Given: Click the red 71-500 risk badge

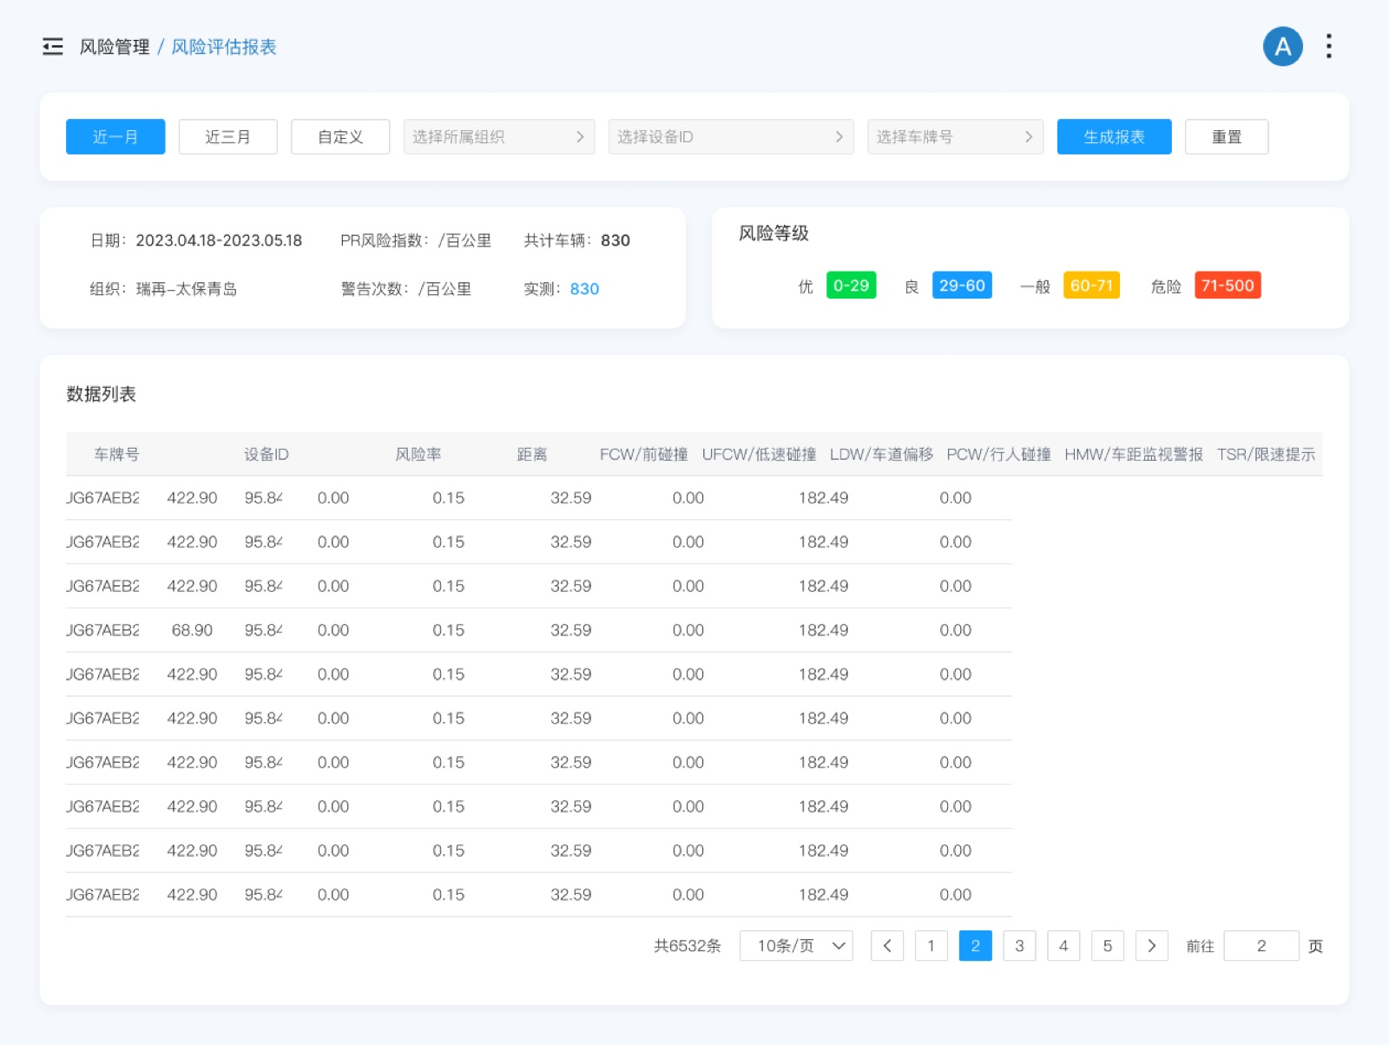Looking at the screenshot, I should (1228, 286).
